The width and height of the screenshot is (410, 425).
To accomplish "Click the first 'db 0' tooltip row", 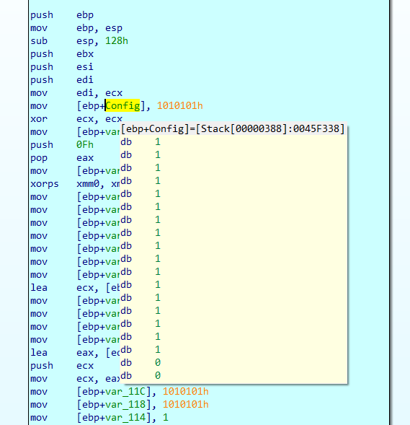I will [x=141, y=363].
